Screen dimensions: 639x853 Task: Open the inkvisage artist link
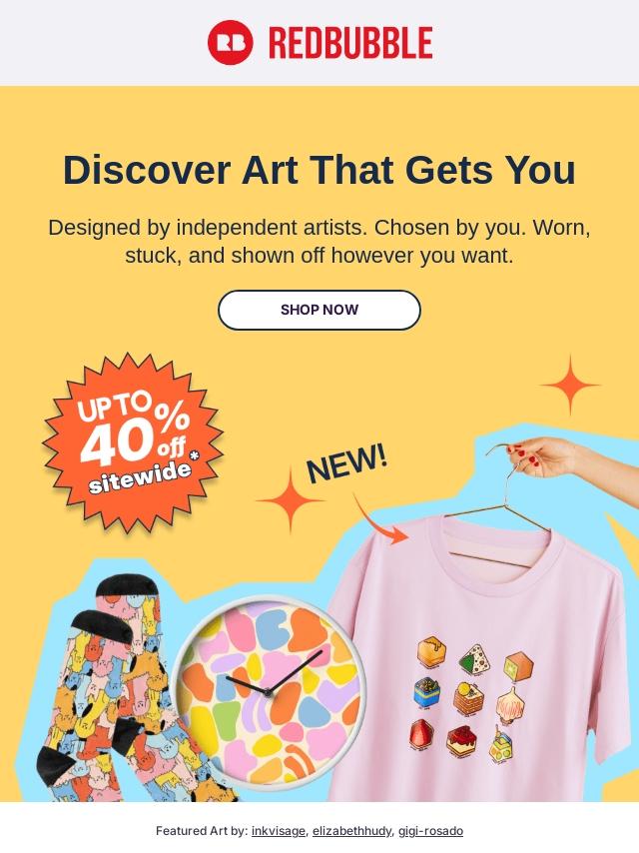click(278, 831)
